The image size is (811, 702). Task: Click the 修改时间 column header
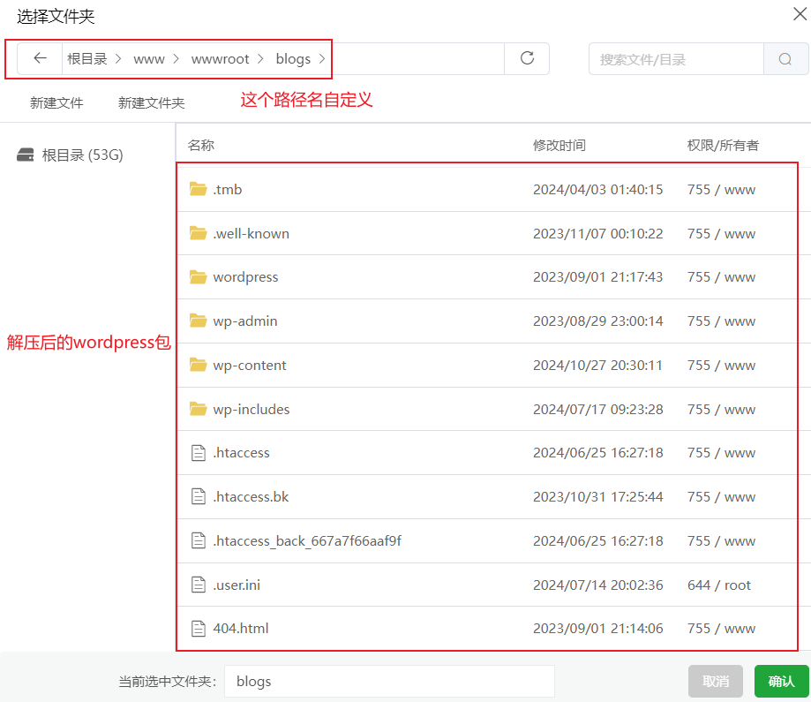click(x=559, y=146)
